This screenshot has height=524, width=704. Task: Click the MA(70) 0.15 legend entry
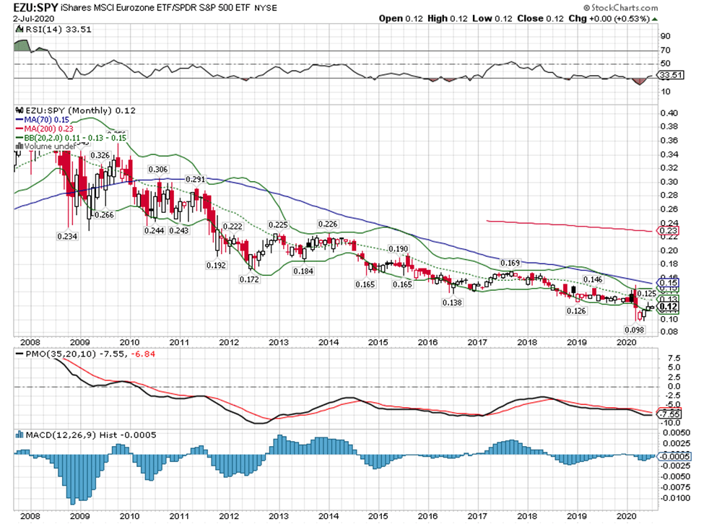click(47, 120)
